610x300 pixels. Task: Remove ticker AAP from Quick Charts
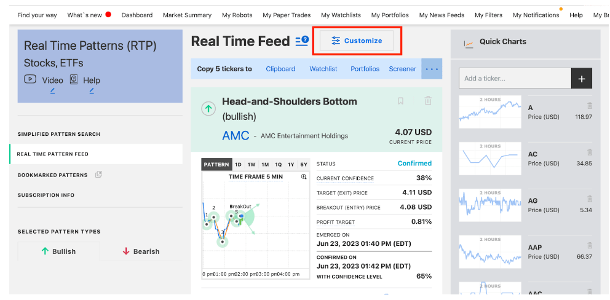coord(590,245)
